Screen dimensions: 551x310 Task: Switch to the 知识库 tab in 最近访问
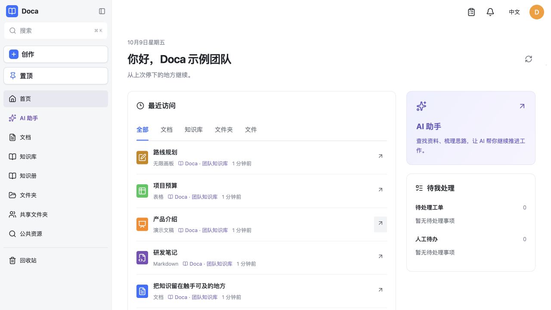point(194,130)
